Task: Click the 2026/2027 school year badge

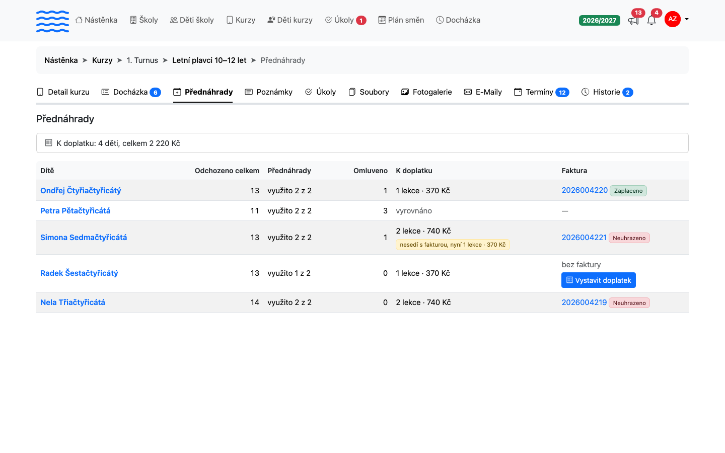Action: (600, 20)
